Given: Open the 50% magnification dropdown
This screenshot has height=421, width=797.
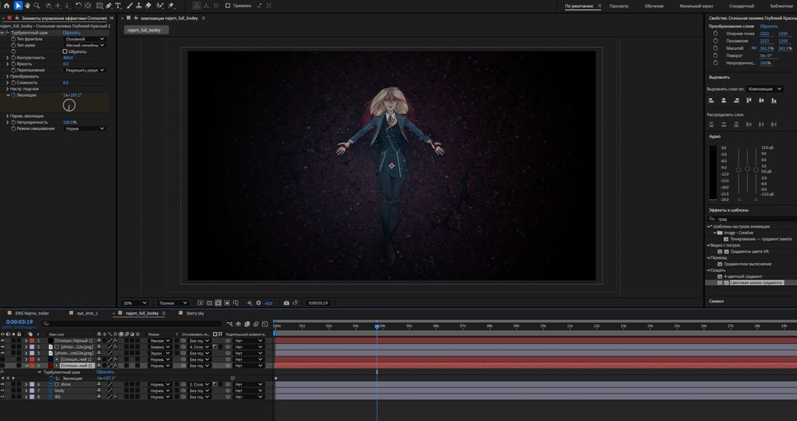Looking at the screenshot, I should coord(135,303).
